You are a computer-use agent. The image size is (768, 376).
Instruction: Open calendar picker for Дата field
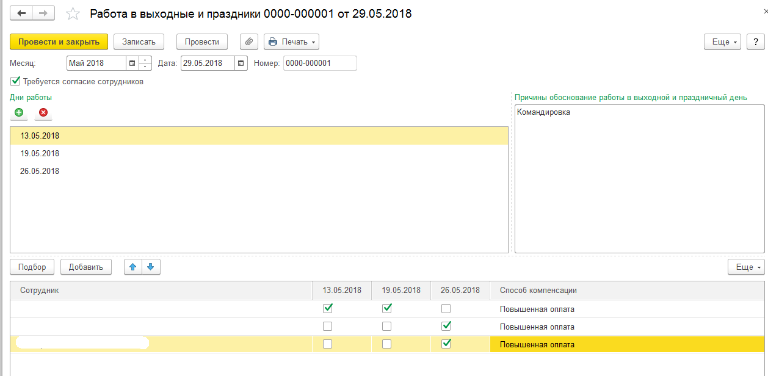click(241, 63)
